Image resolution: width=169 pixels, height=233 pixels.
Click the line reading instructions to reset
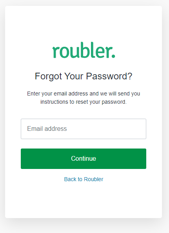point(84,102)
